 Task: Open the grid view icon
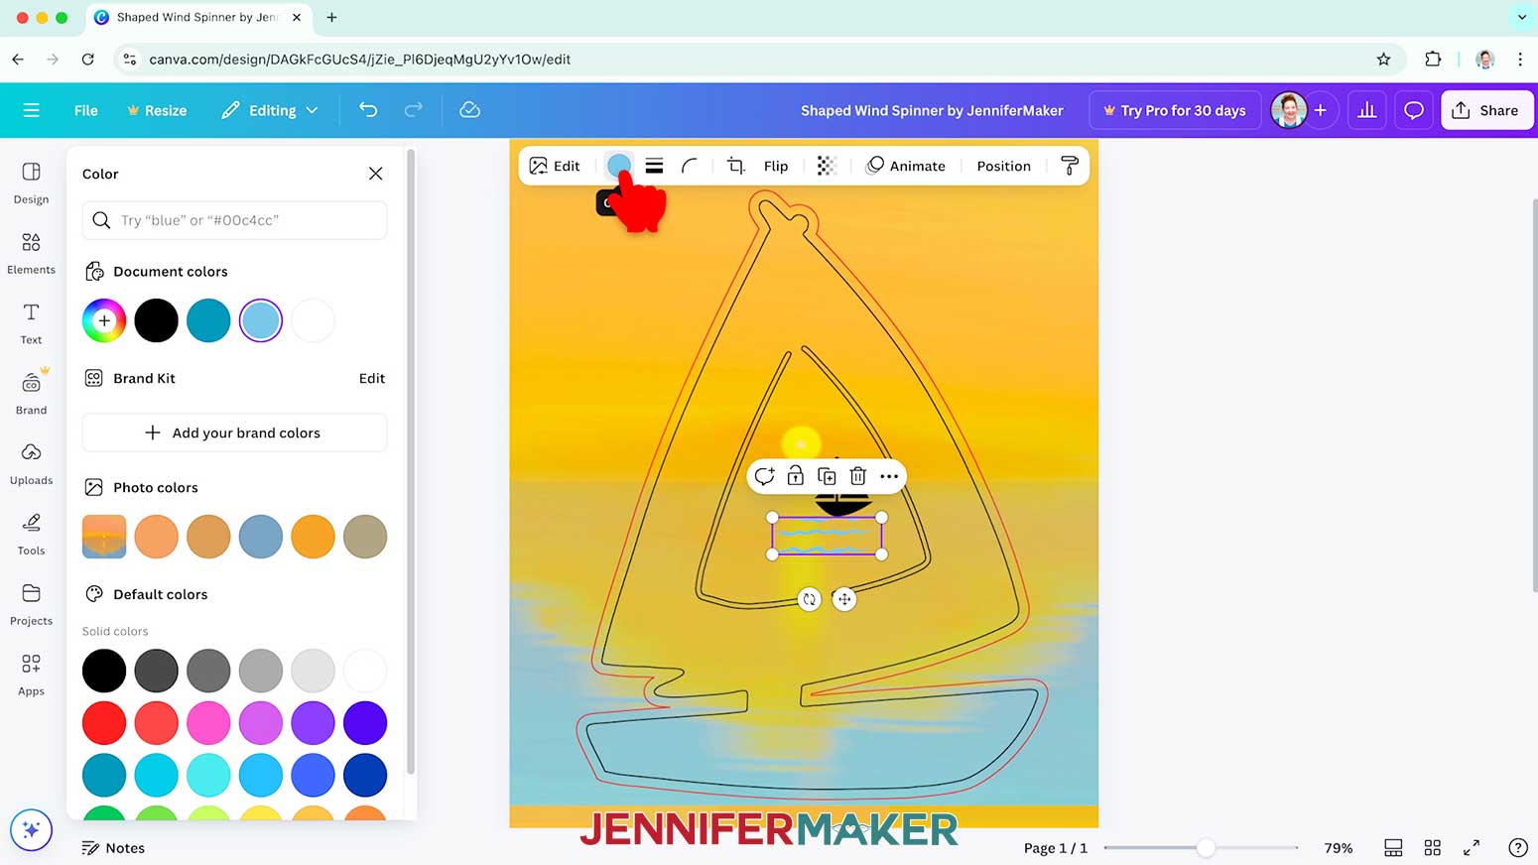(x=1433, y=848)
